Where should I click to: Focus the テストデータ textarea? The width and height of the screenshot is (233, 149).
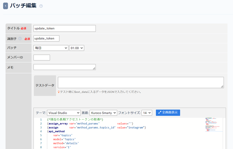pos(141,83)
